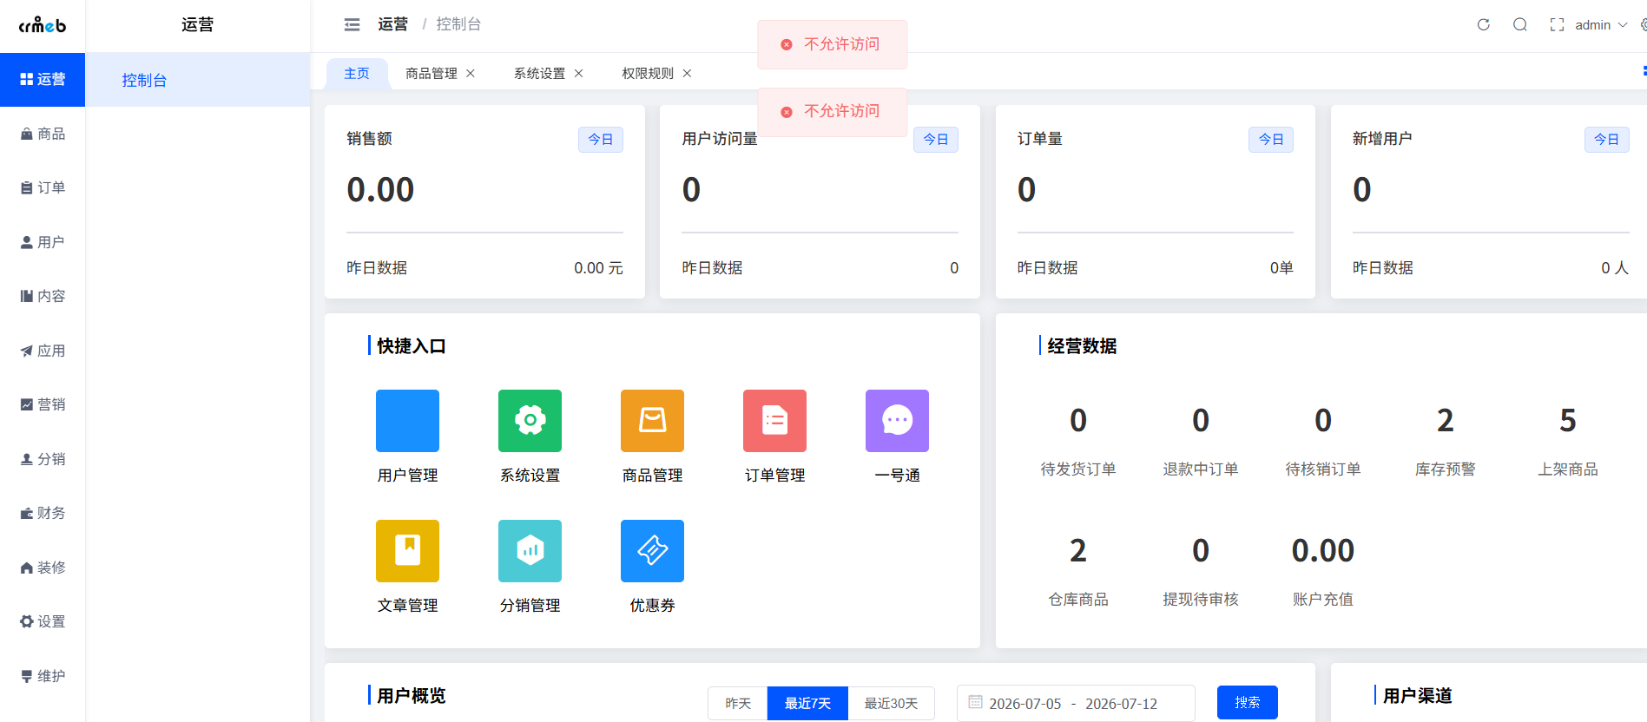The image size is (1647, 722).
Task: Open the 文章管理 yellow bookmark icon
Action: coord(407,551)
